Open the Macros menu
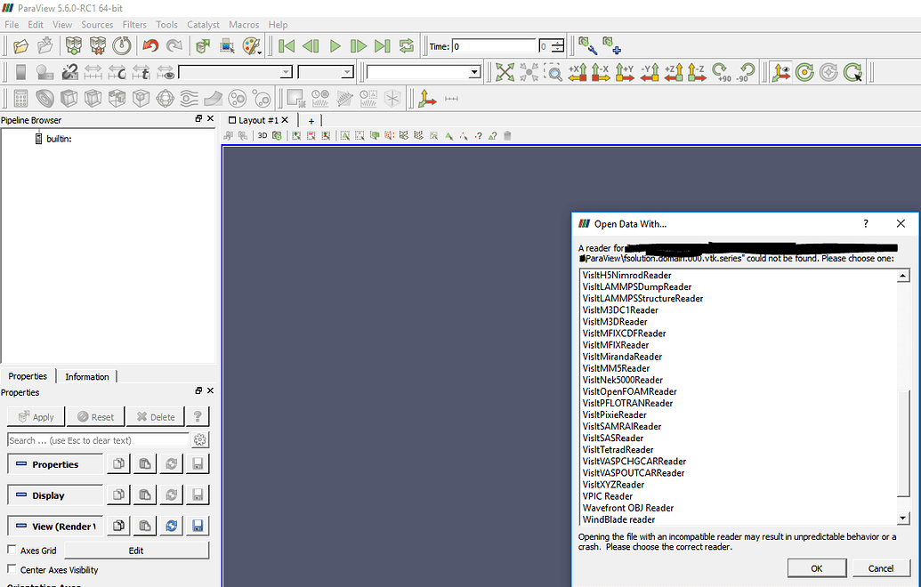 click(244, 25)
